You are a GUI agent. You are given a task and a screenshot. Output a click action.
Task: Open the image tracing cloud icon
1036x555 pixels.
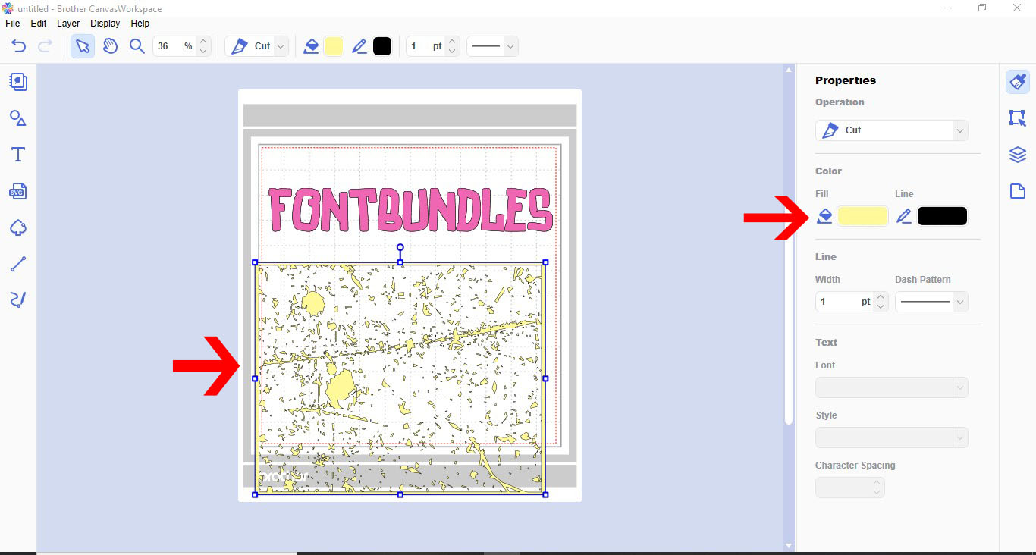click(x=18, y=227)
